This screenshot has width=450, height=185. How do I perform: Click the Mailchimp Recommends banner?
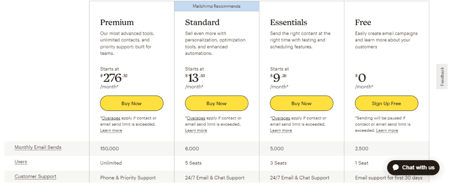[217, 6]
